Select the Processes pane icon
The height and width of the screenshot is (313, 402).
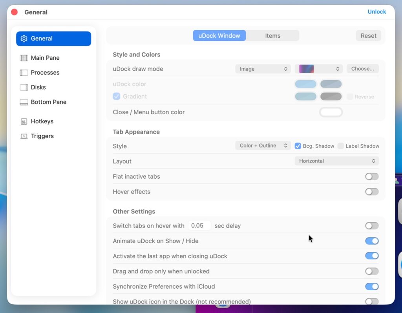click(24, 73)
